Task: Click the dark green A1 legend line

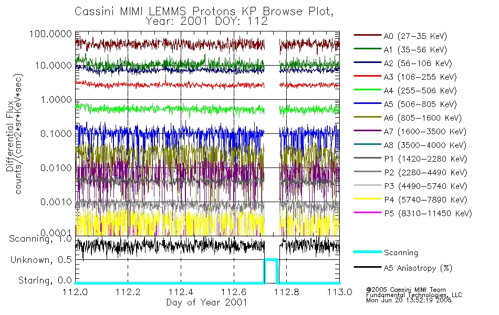Action: 367,49
